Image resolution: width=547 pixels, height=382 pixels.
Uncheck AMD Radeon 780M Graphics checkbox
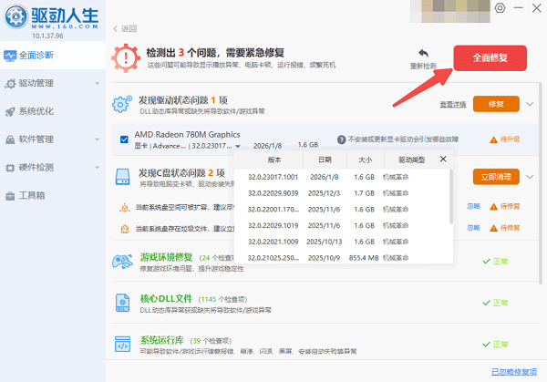pos(124,139)
